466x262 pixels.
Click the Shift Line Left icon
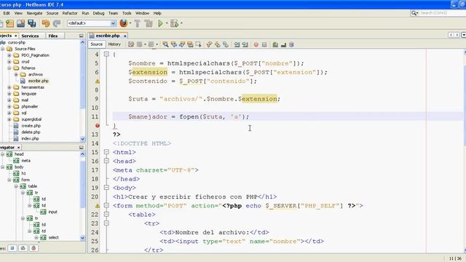[x=237, y=44]
